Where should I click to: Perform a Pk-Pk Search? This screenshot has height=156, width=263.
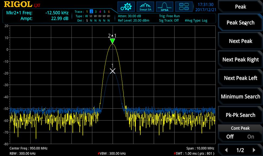tap(240, 115)
